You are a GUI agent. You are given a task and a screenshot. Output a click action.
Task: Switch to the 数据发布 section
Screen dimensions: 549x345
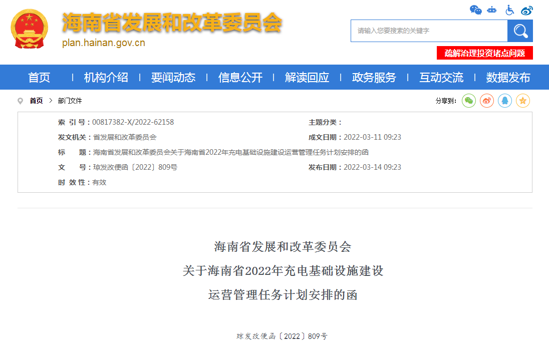(507, 77)
